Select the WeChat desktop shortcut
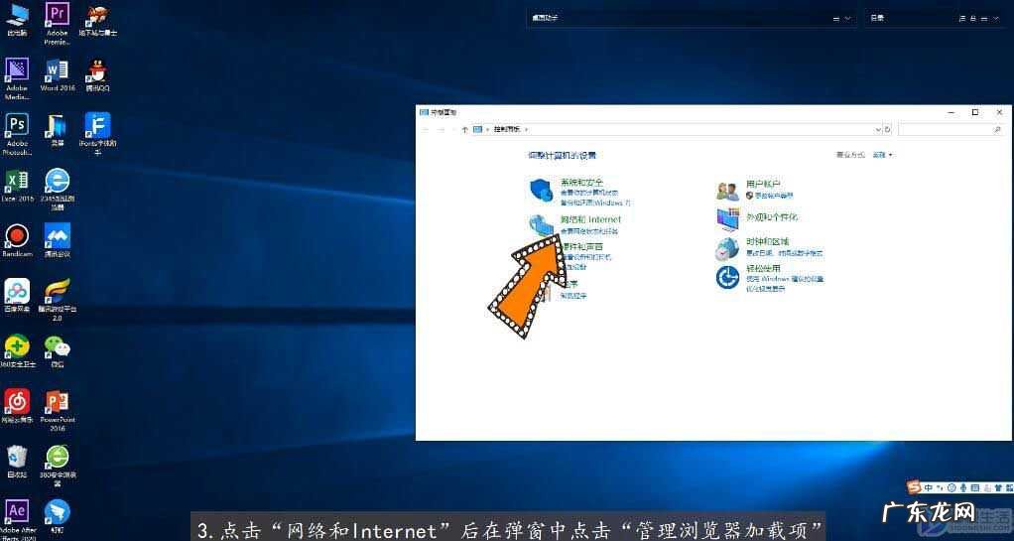1014x541 pixels. [57, 352]
